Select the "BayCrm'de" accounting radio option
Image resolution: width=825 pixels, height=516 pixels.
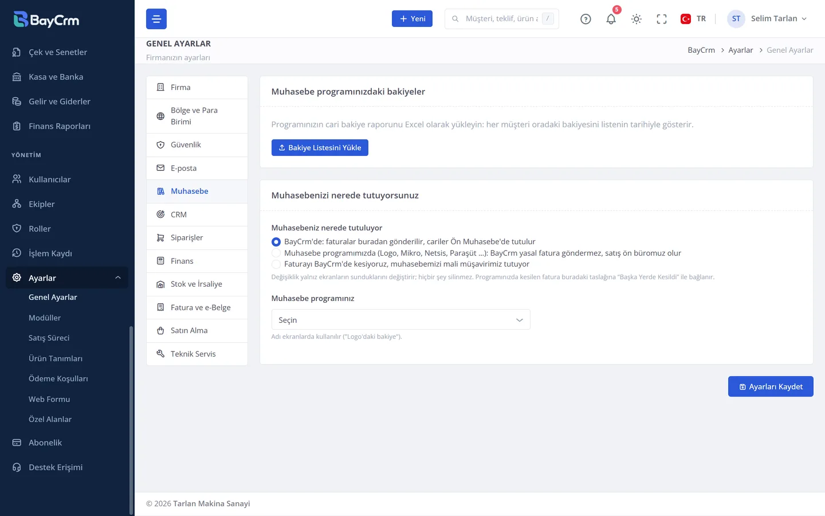click(x=276, y=242)
